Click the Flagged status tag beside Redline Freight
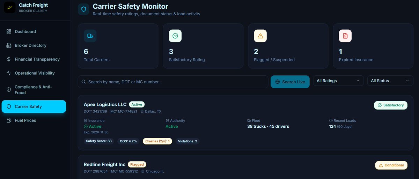This screenshot has width=419, height=179. (137, 164)
